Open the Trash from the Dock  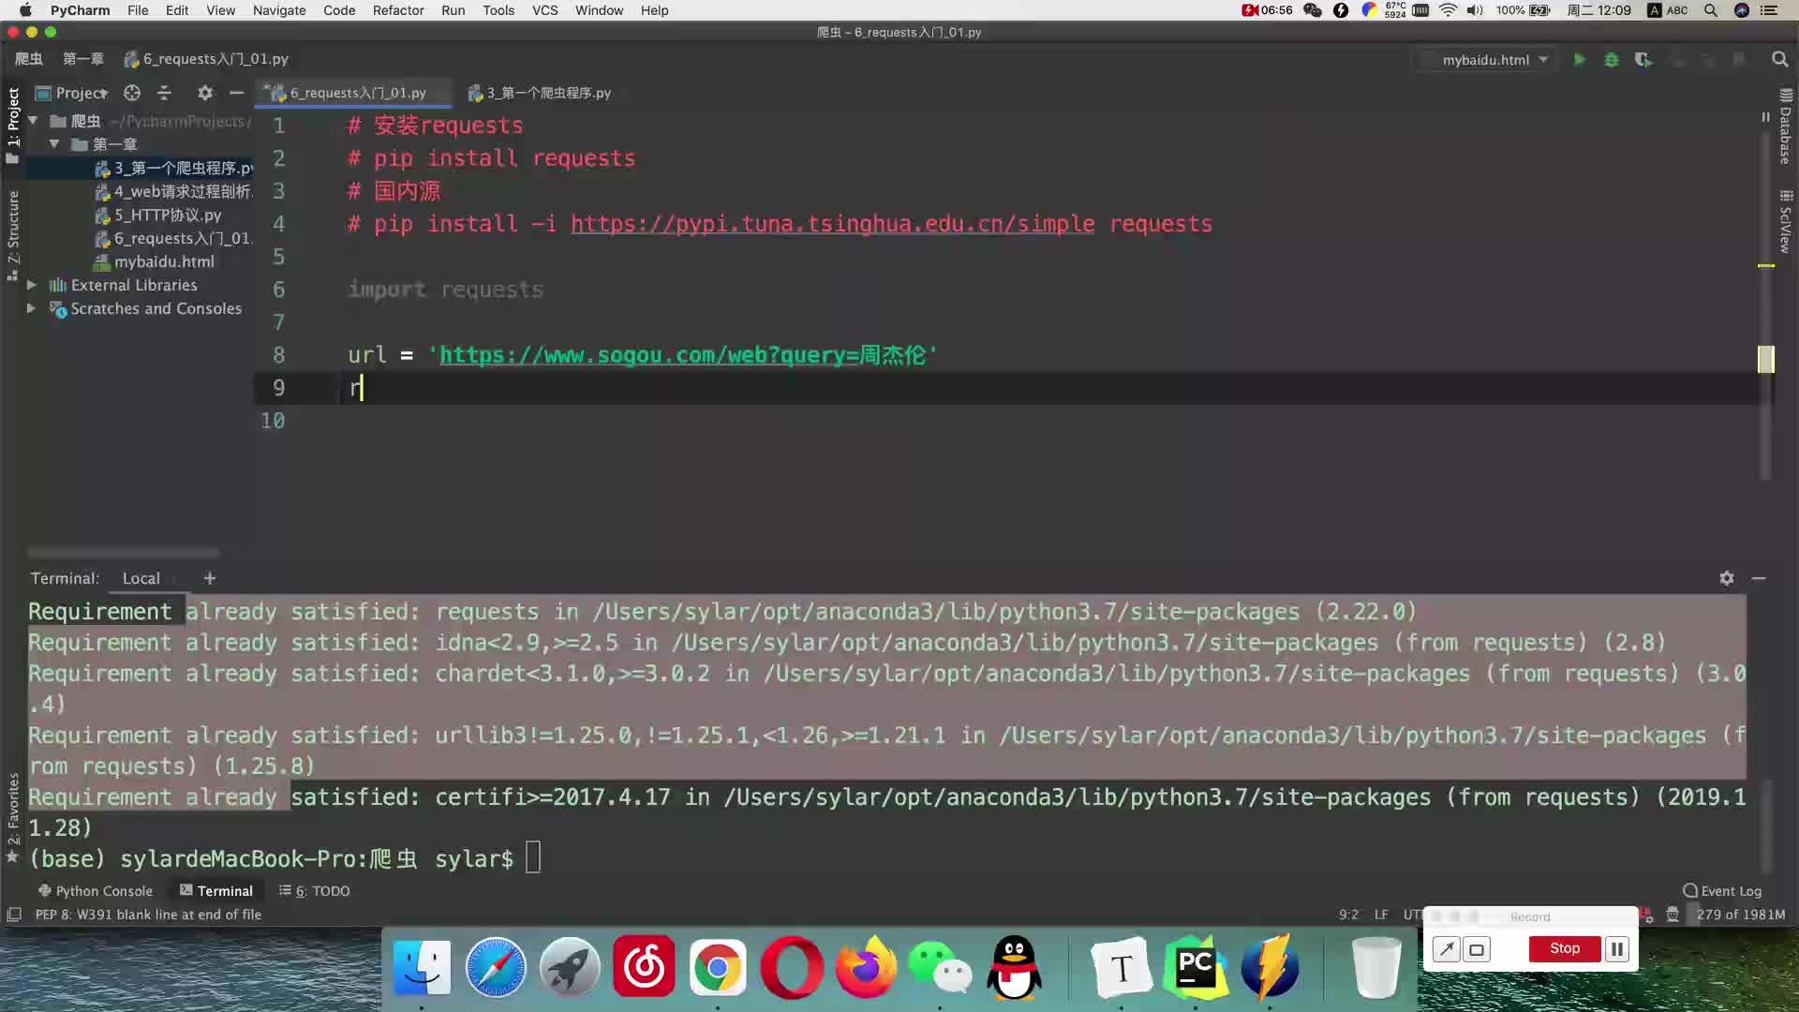(1376, 968)
